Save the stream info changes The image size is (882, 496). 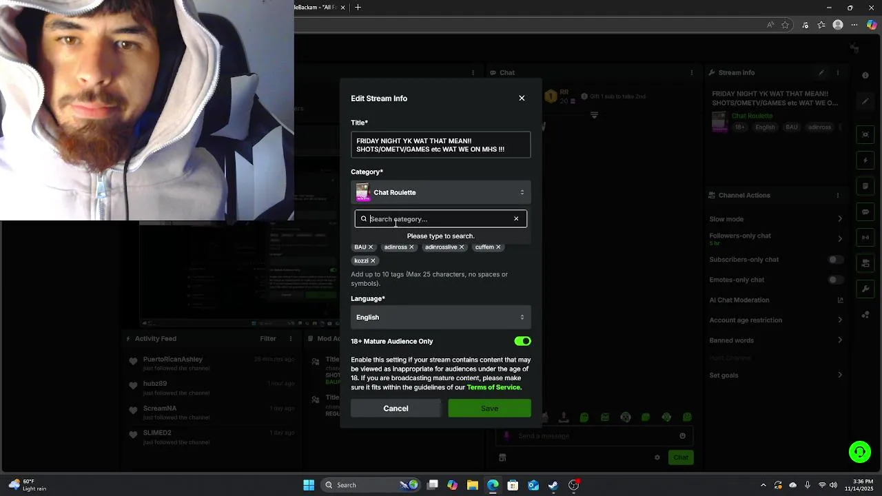click(x=489, y=409)
